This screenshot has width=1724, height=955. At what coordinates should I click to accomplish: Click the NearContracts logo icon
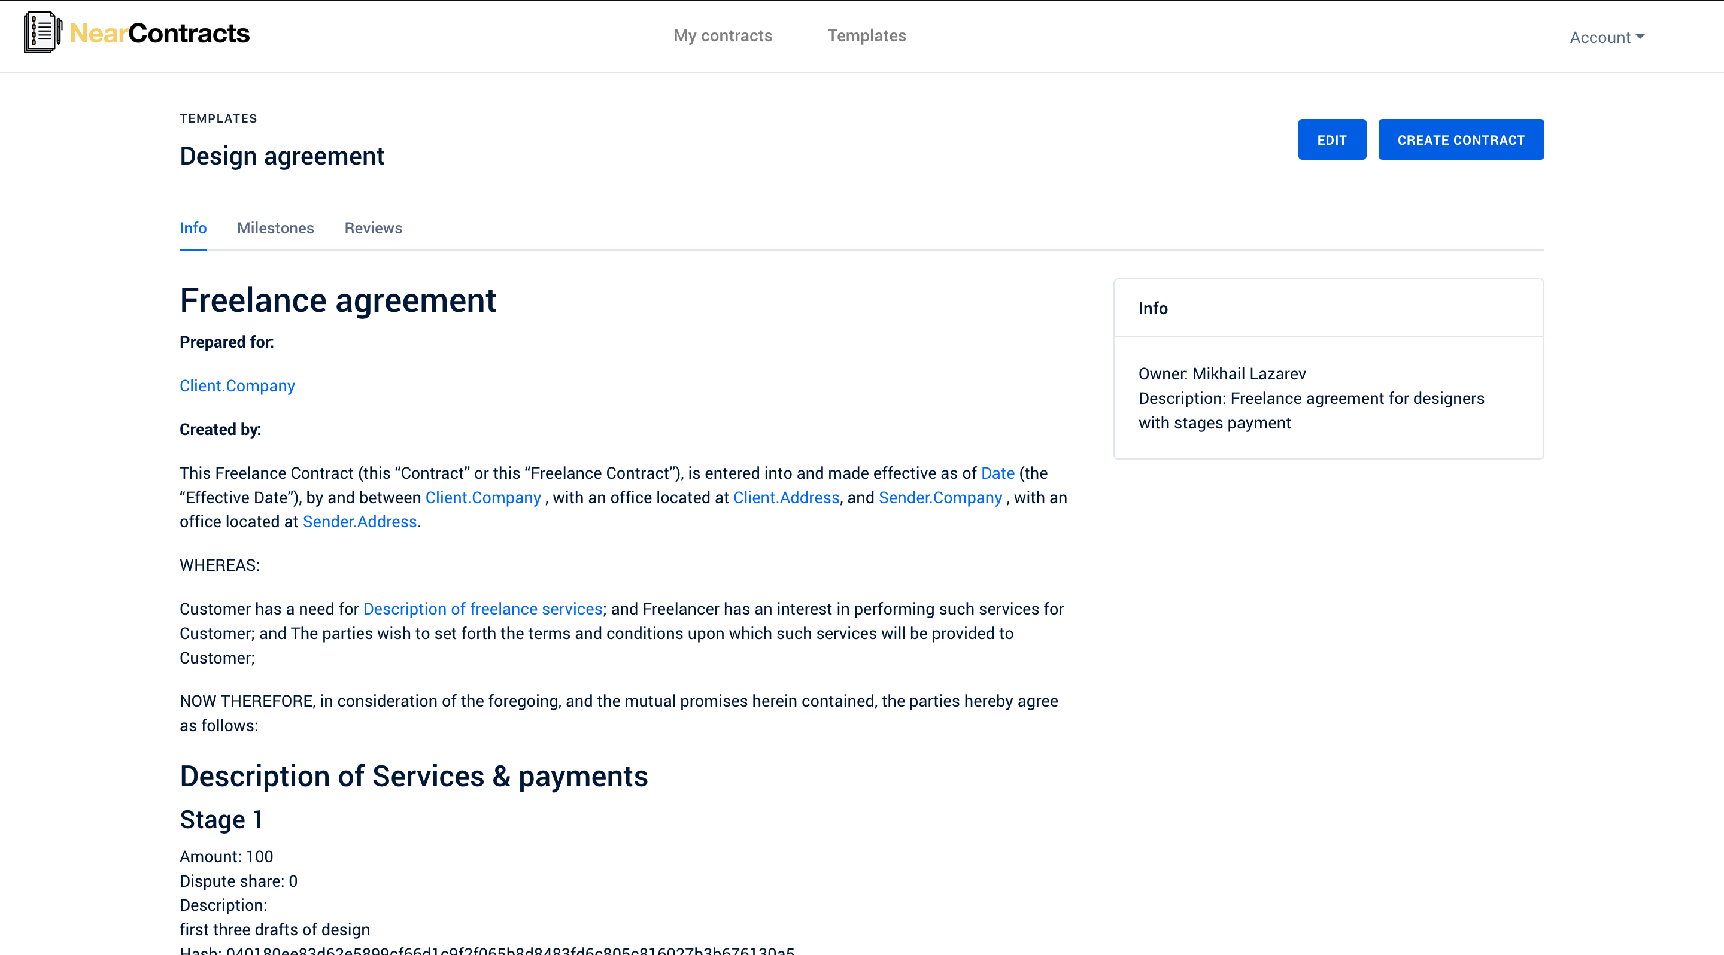40,32
